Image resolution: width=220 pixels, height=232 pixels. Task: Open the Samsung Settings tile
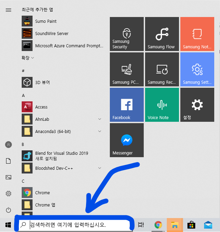coord(197,69)
